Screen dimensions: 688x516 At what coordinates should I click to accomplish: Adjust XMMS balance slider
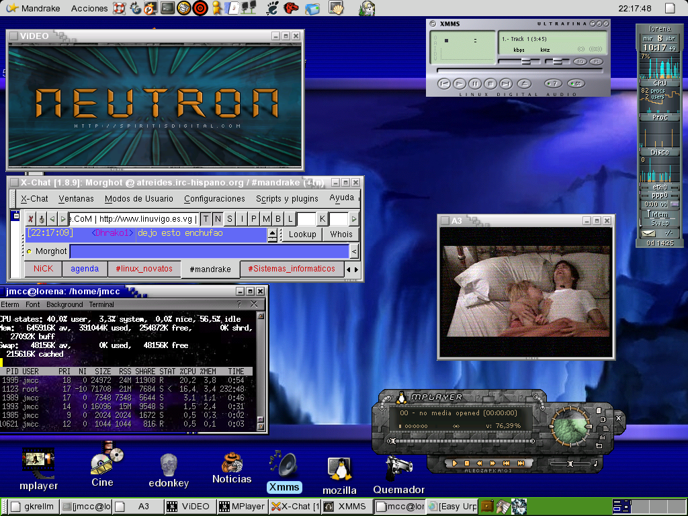(x=556, y=61)
